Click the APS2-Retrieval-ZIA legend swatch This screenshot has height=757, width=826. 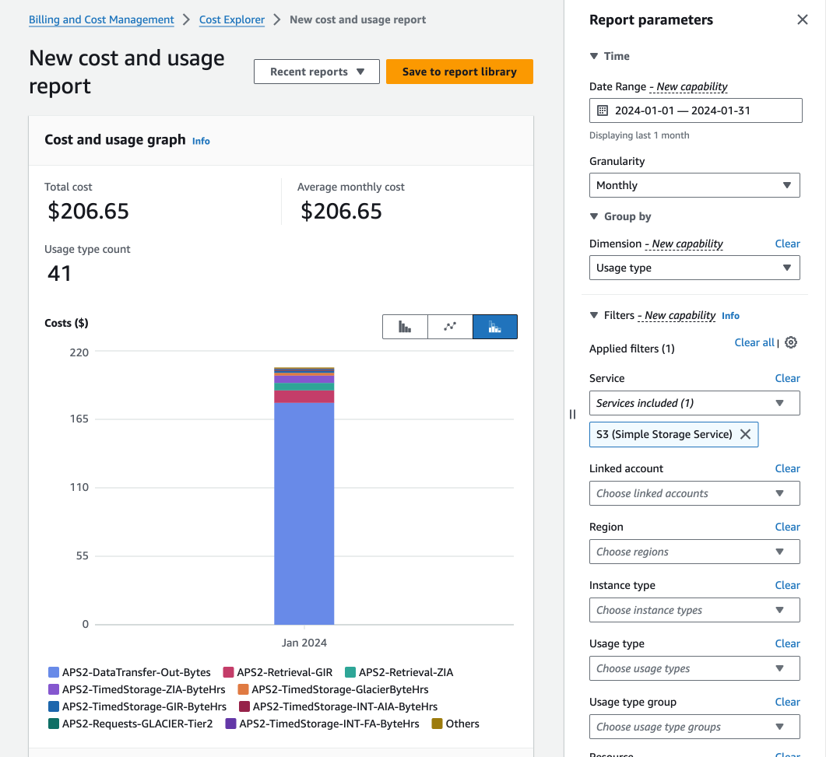[x=350, y=672]
